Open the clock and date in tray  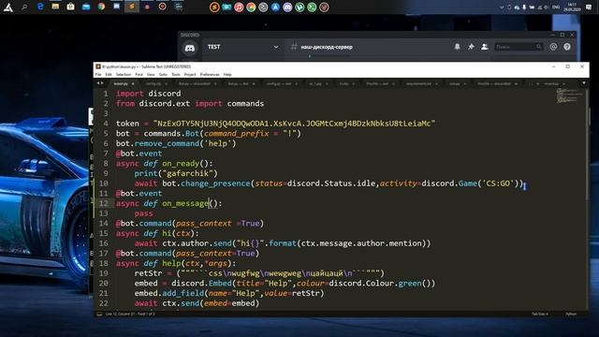coord(572,7)
